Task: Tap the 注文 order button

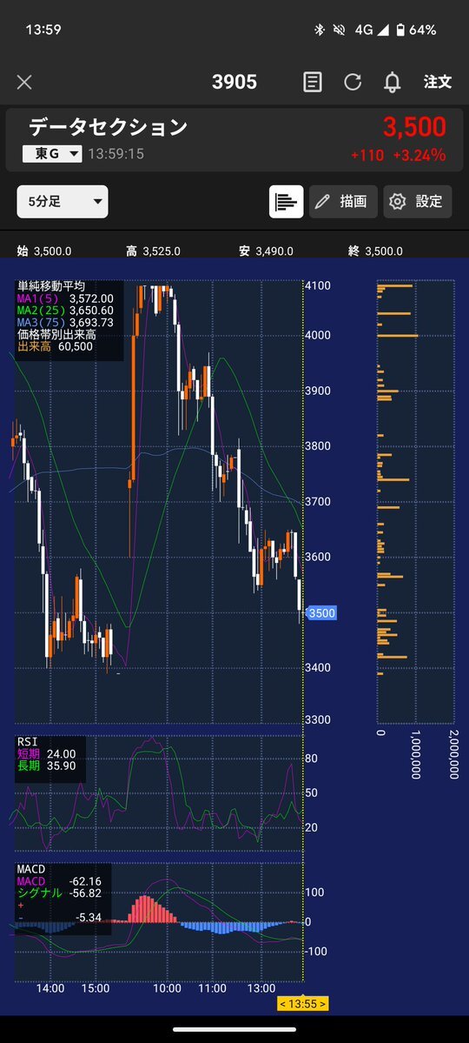Action: (438, 82)
